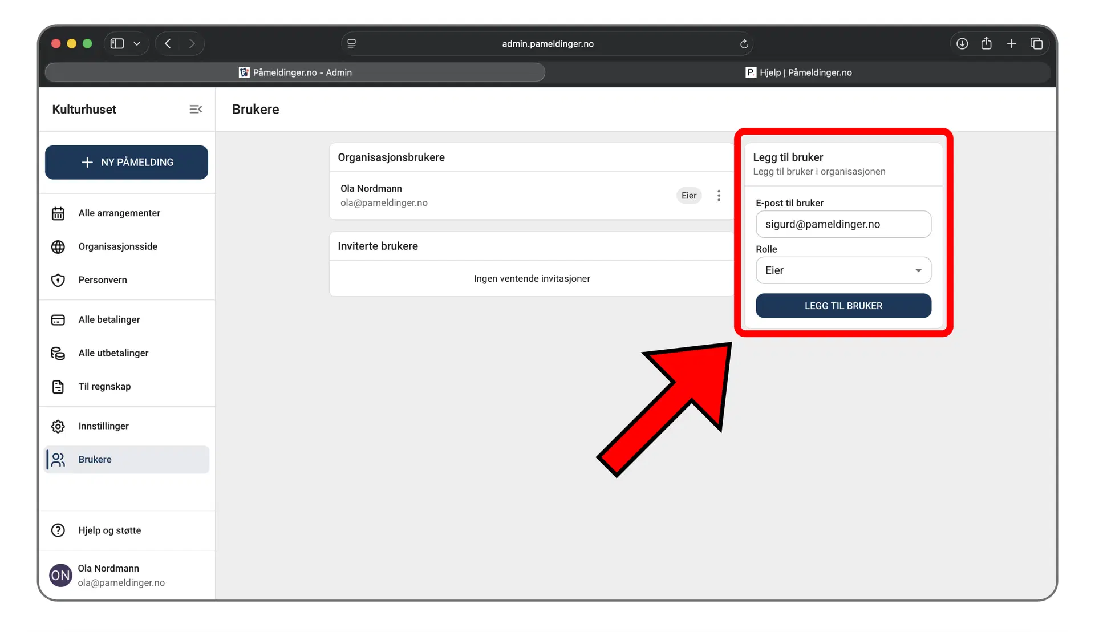Open the Rolle dropdown showing Eier
Screen dimensions: 1095x632
[x=843, y=270]
